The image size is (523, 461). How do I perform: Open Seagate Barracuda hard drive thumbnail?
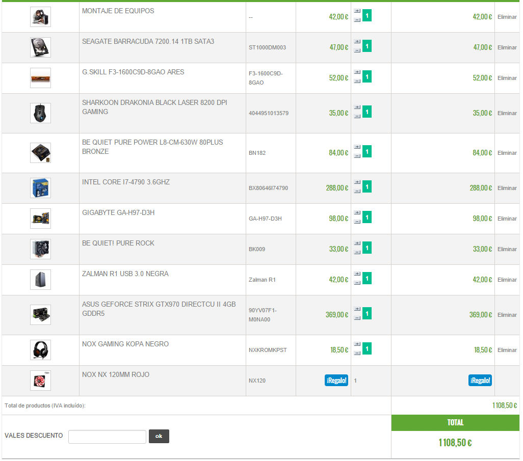point(40,47)
